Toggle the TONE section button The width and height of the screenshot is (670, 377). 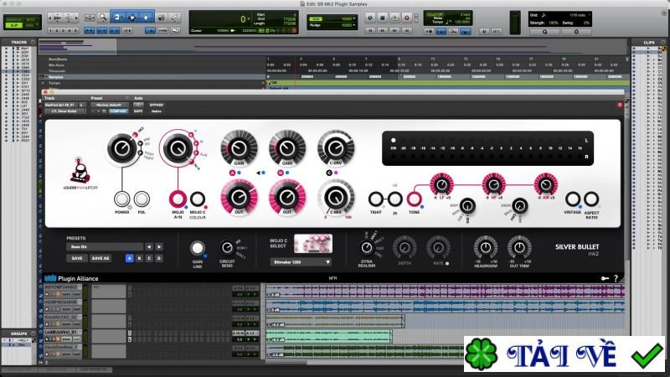tap(414, 199)
